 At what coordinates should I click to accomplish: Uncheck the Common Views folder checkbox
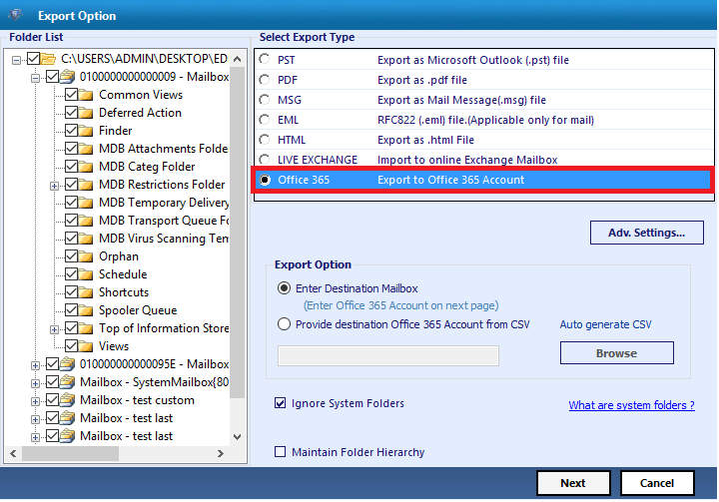pos(71,95)
